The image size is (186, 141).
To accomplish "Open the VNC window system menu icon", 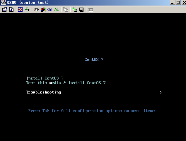I will tap(3, 2).
